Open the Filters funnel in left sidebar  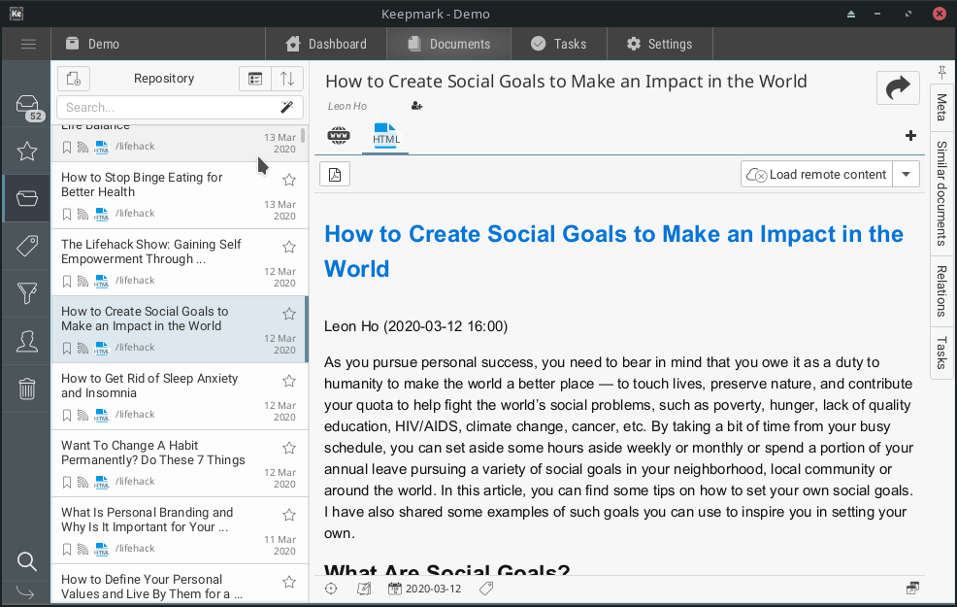(x=27, y=293)
